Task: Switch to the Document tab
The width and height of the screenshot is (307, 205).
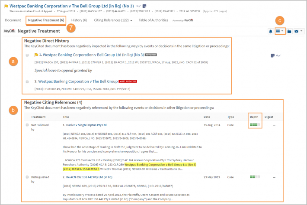Action: click(13, 20)
